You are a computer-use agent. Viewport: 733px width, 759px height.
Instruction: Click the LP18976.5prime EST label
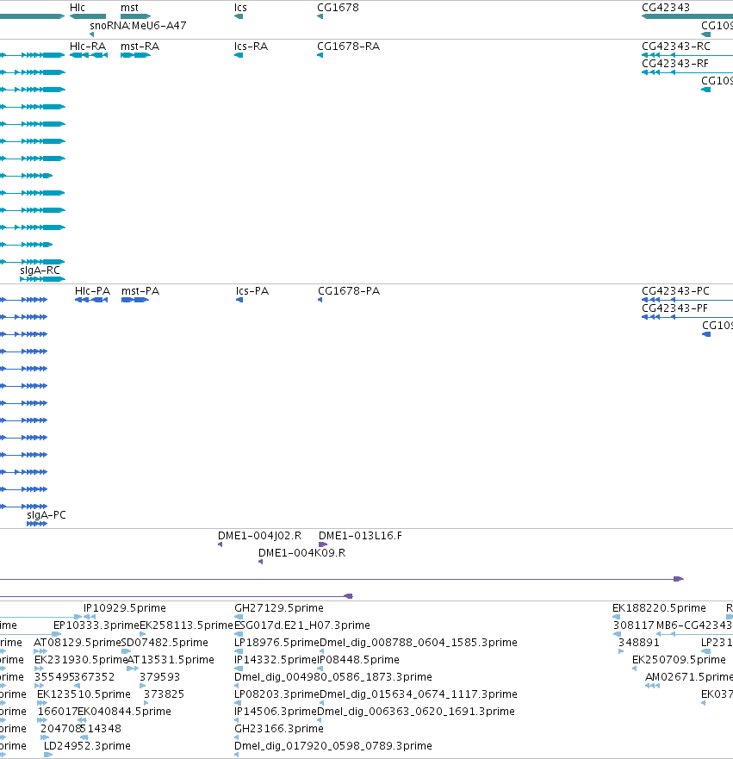click(276, 643)
